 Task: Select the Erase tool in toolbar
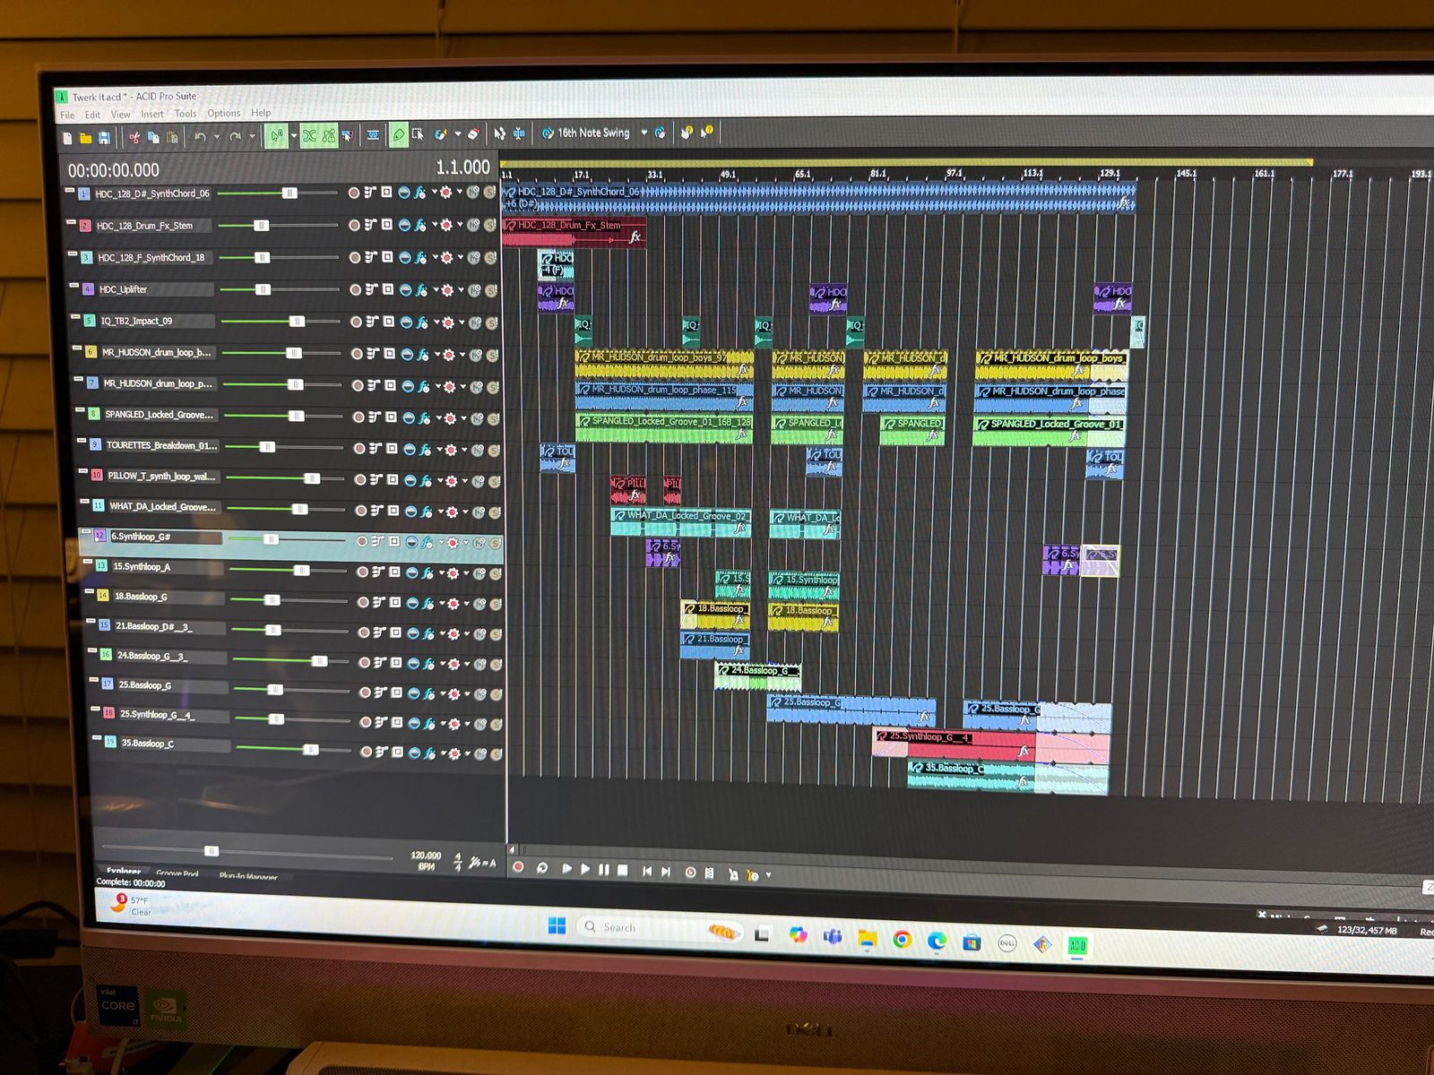[x=473, y=134]
